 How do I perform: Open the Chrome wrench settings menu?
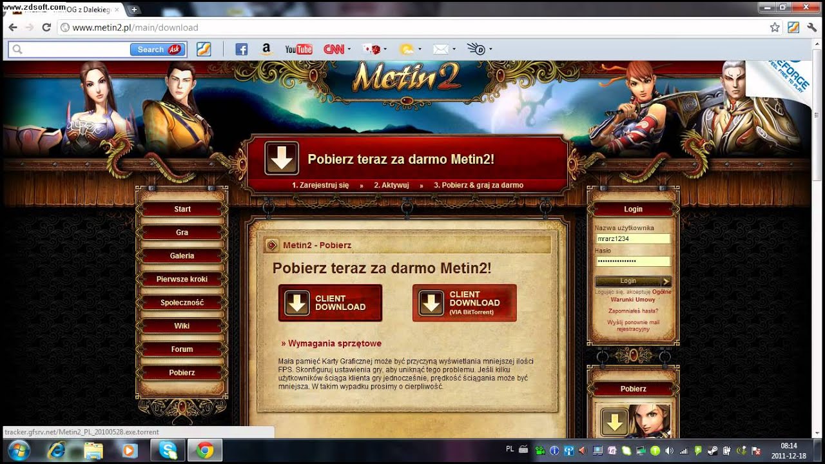point(811,28)
